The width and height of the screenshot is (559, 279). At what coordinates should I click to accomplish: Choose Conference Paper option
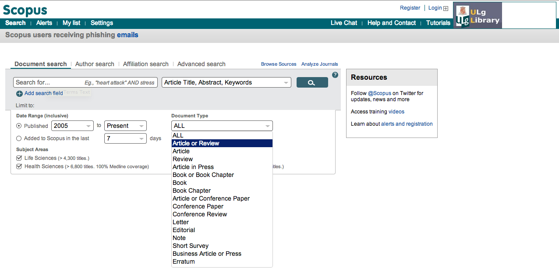click(x=222, y=206)
